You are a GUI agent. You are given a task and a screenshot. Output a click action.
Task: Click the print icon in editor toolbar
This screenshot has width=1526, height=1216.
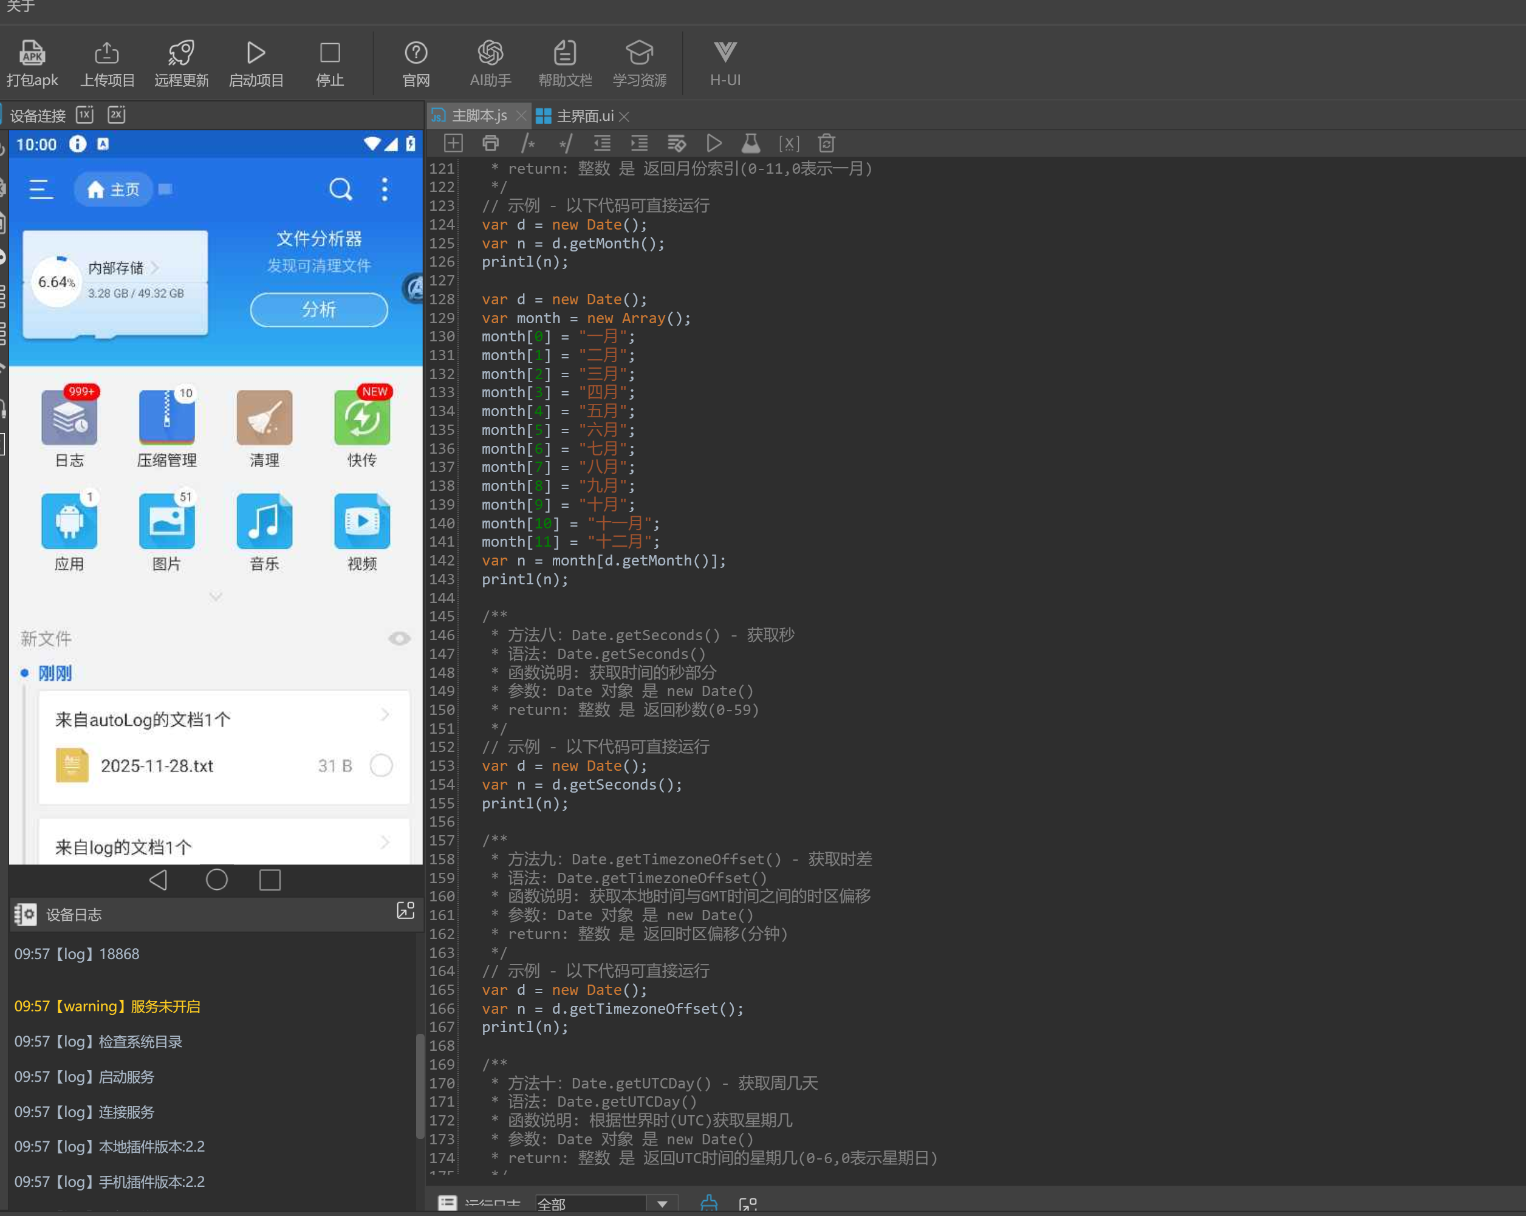(490, 144)
